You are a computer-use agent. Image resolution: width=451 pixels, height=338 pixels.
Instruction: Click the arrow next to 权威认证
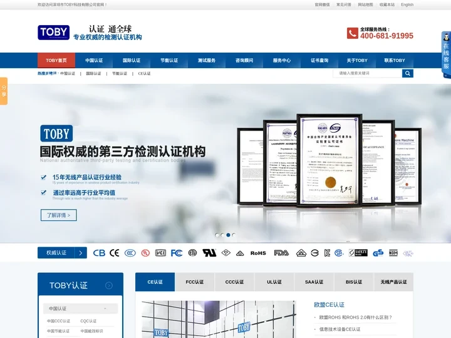[81, 253]
